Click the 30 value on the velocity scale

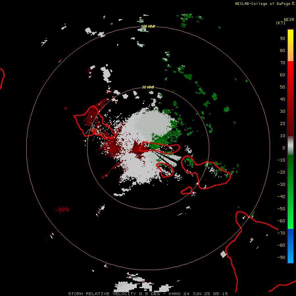click(x=283, y=111)
